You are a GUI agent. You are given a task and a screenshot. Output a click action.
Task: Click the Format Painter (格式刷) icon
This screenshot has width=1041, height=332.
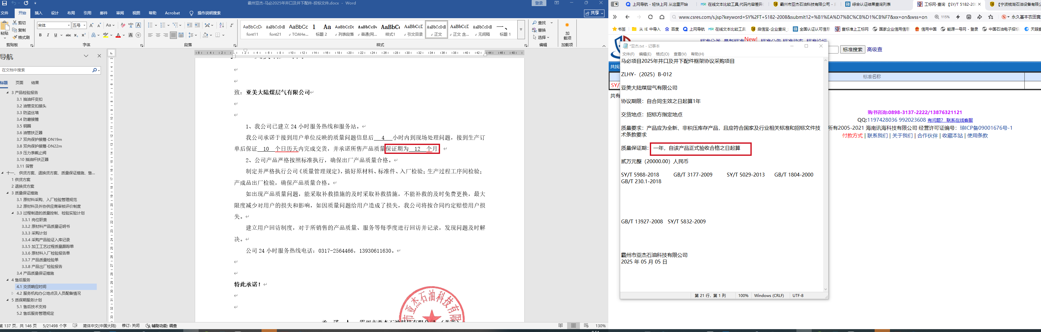click(15, 37)
